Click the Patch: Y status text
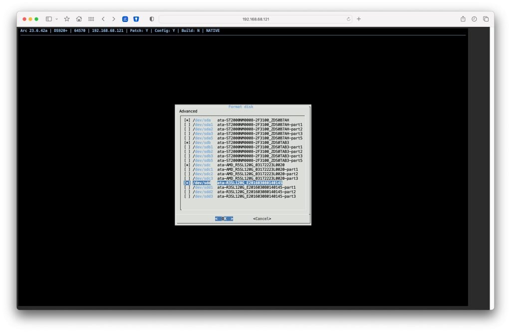This screenshot has width=511, height=332. [139, 30]
